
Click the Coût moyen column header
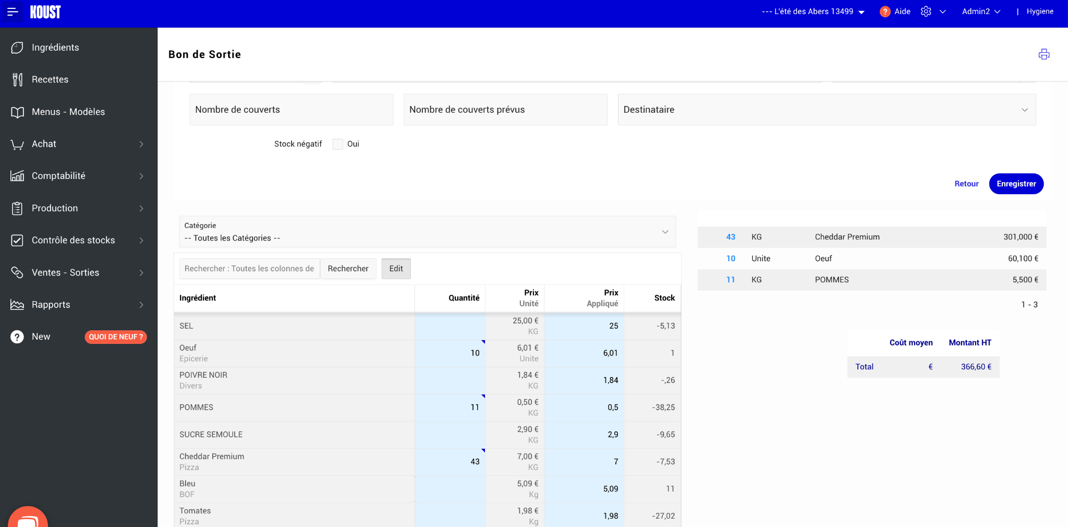[x=911, y=343]
